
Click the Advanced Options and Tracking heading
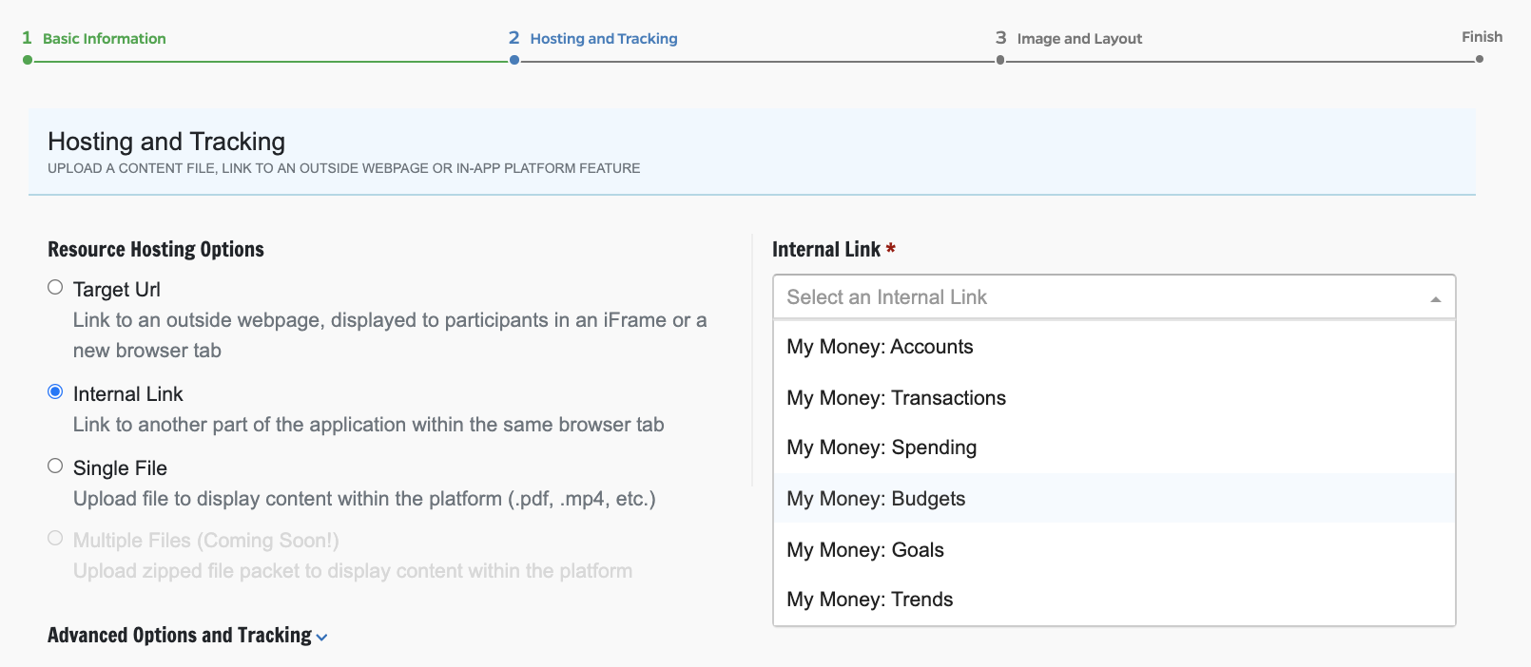[x=180, y=635]
